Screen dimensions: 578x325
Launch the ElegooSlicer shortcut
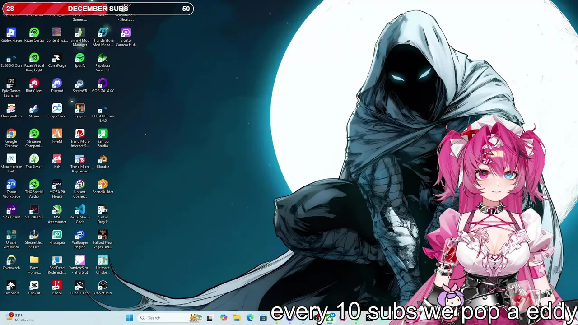[57, 111]
